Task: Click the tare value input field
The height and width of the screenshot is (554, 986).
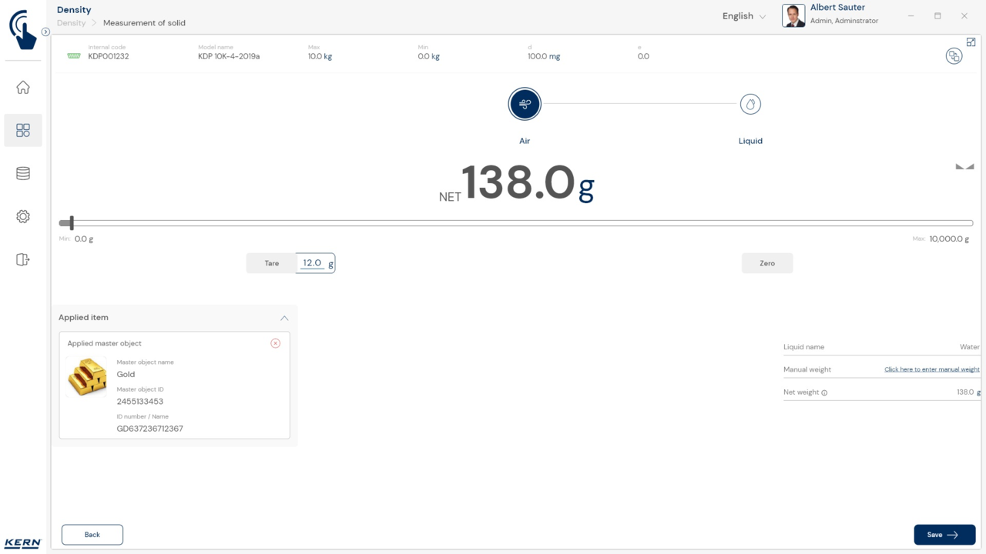Action: pos(313,263)
